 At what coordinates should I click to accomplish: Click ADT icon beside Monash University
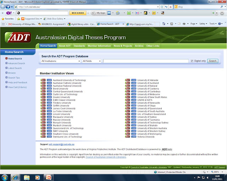click(43, 122)
